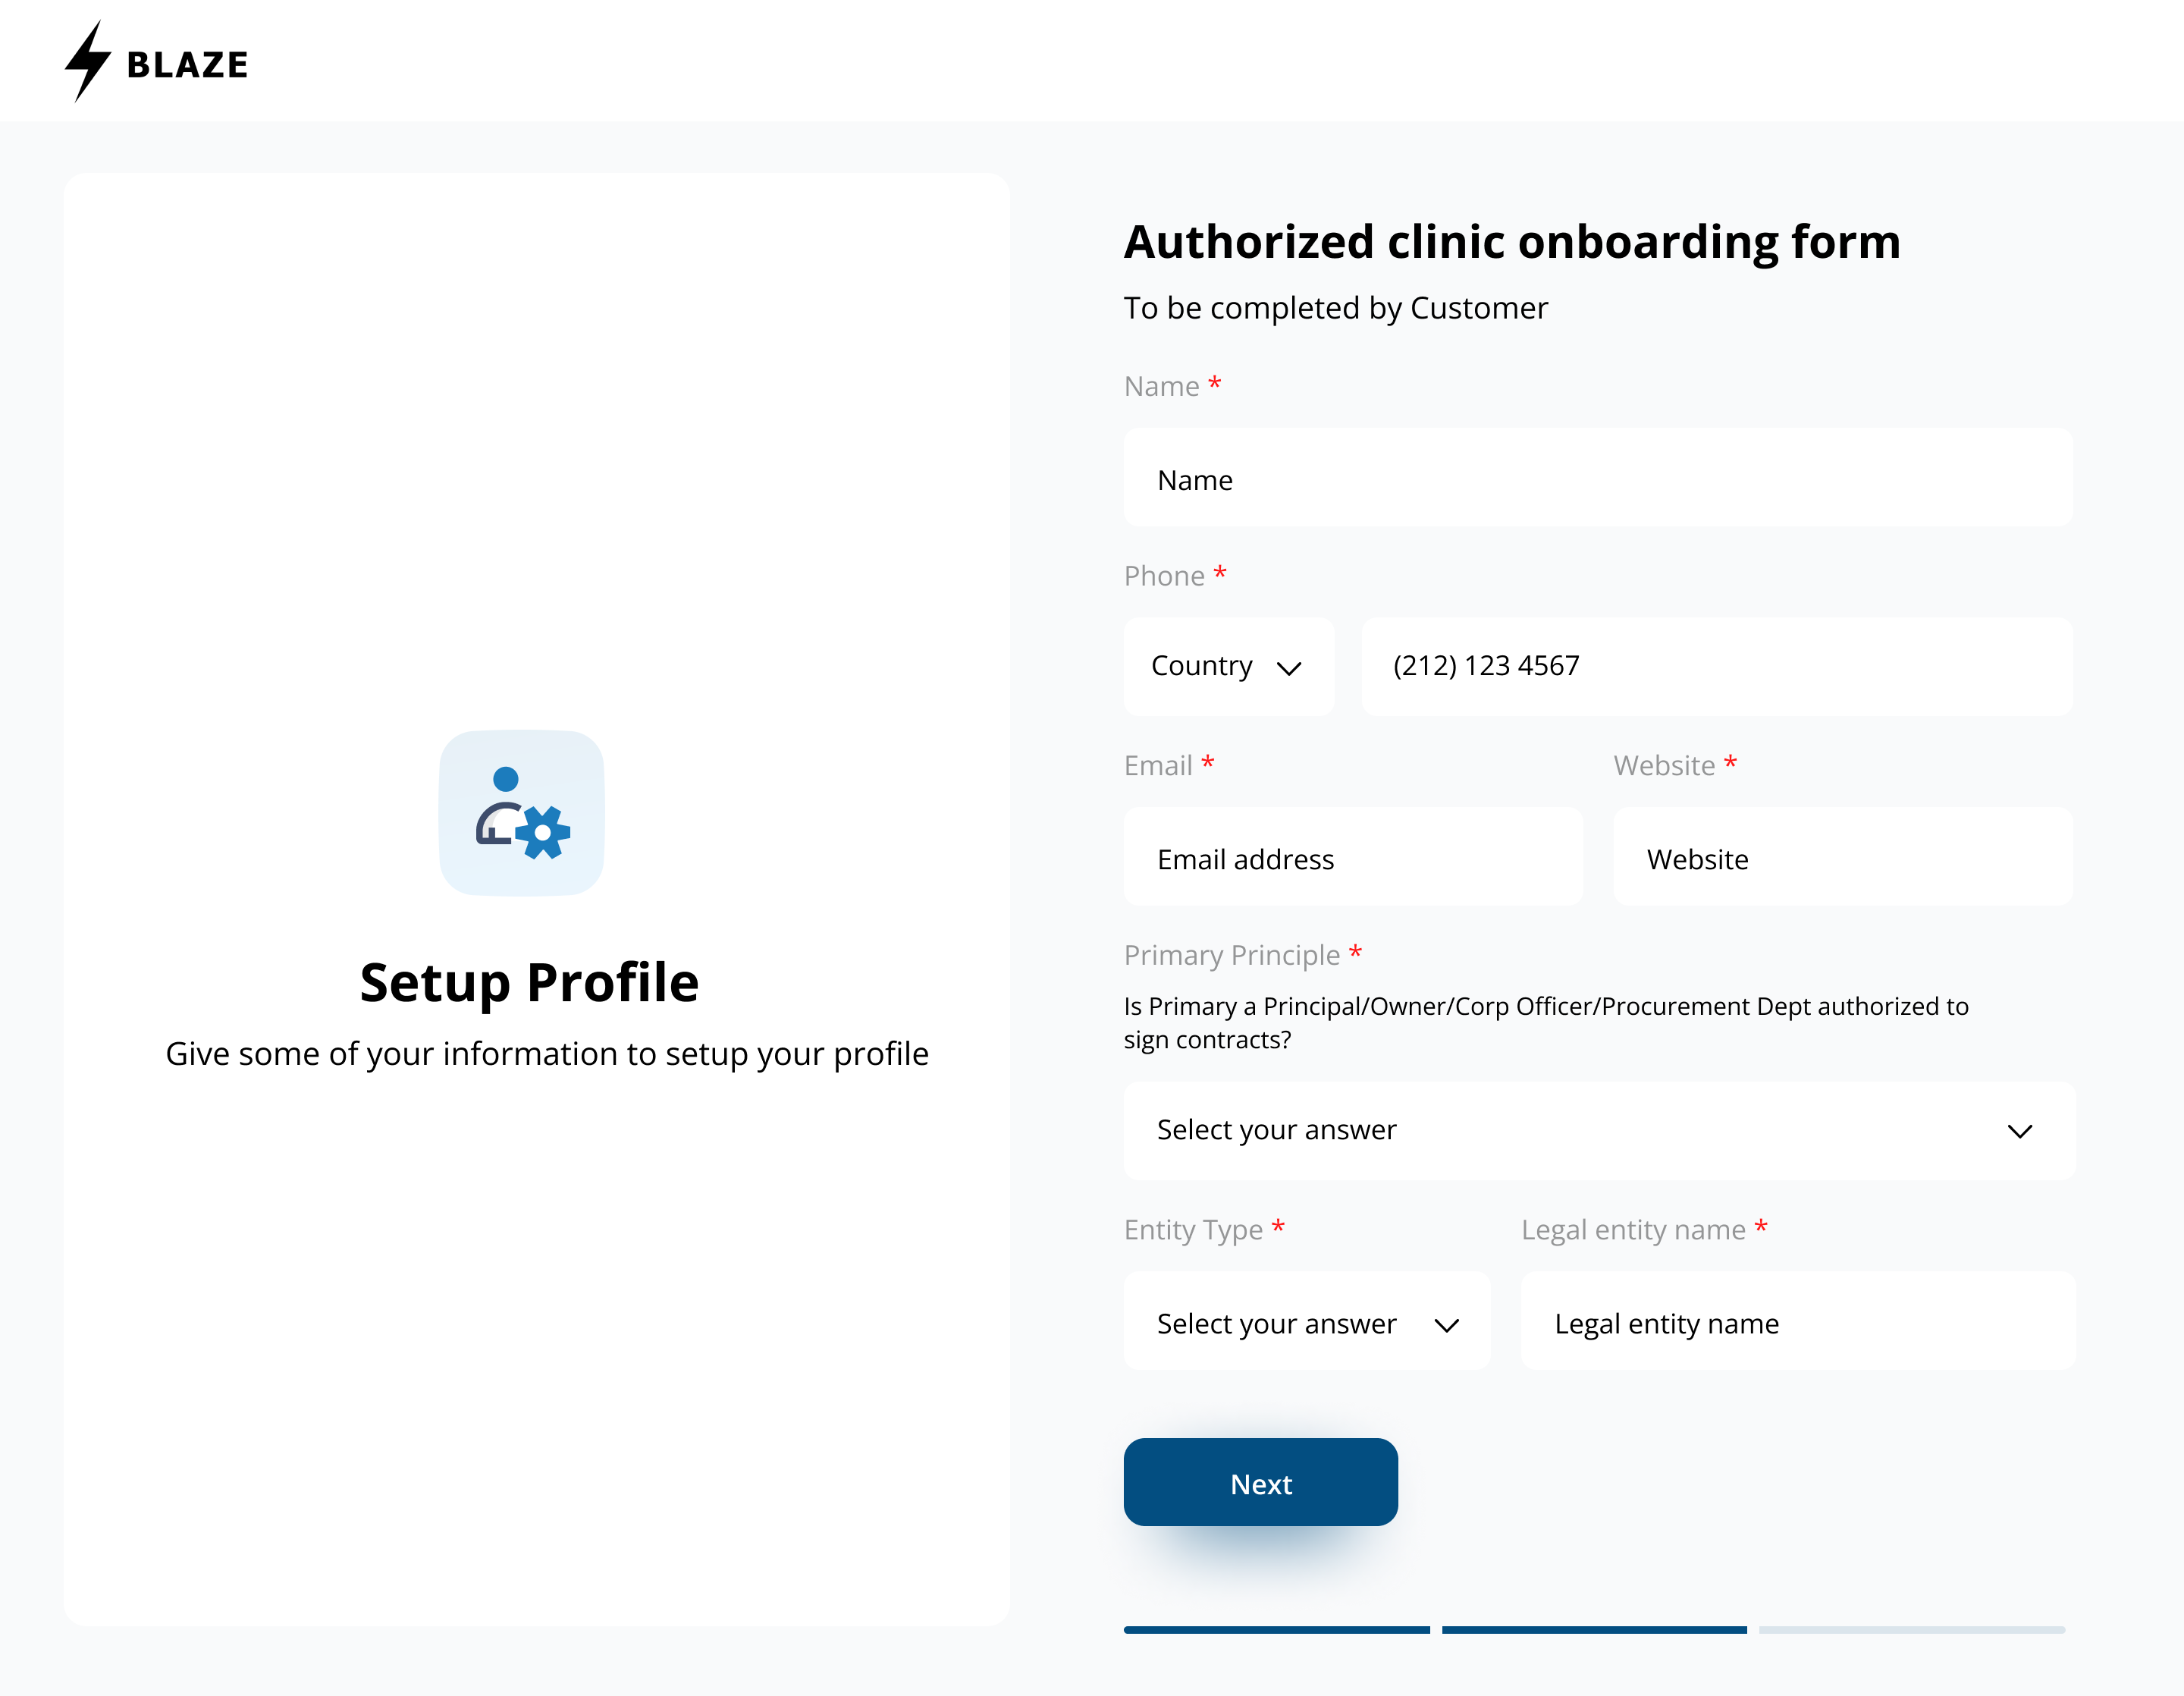
Task: Click the second progress step bar
Action: pos(1594,1630)
